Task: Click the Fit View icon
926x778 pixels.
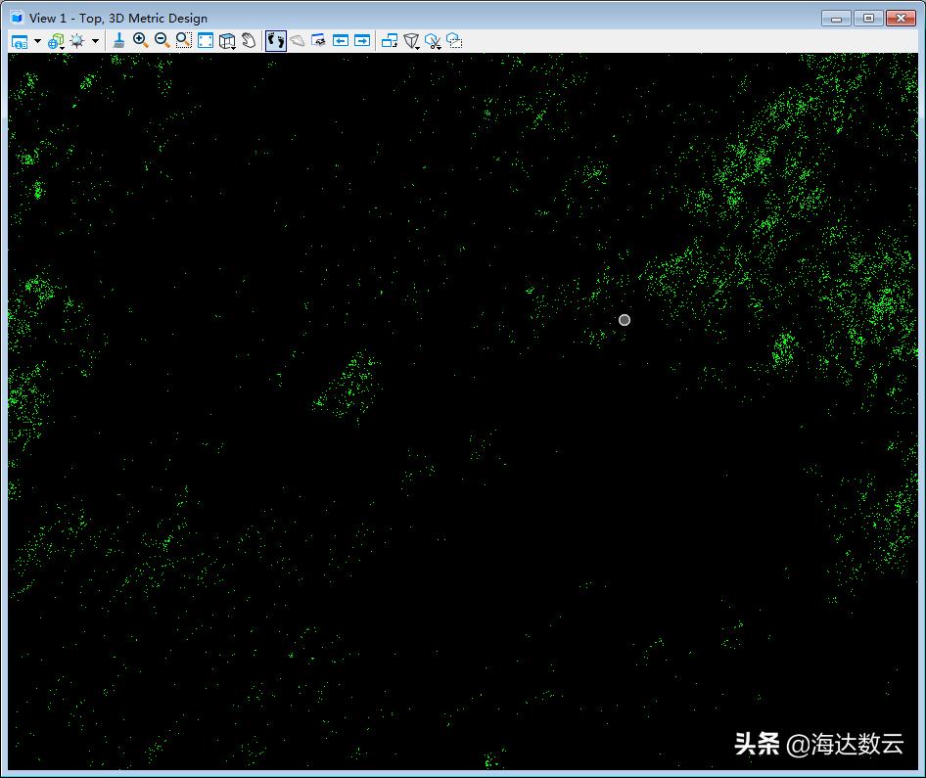Action: click(206, 41)
